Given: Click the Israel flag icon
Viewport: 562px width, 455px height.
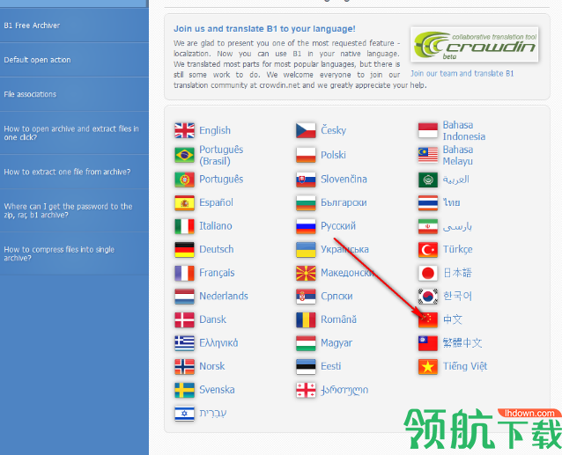Looking at the screenshot, I should (184, 413).
